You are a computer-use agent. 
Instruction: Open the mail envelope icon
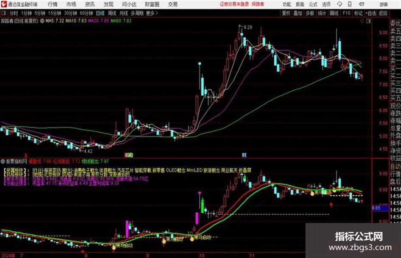tap(362, 4)
